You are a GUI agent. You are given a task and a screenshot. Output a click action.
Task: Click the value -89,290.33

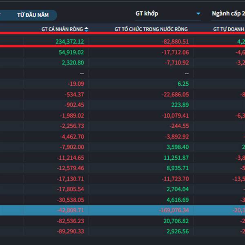click(71, 232)
